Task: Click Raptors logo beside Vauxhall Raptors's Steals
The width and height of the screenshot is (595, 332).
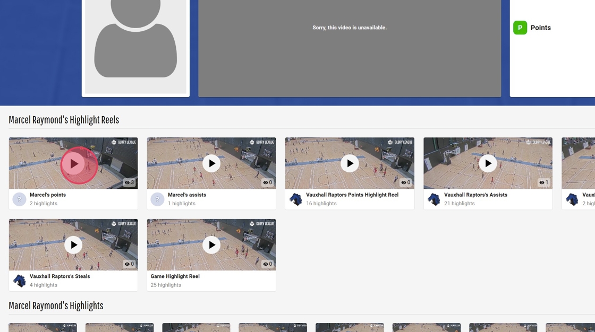Action: (19, 281)
